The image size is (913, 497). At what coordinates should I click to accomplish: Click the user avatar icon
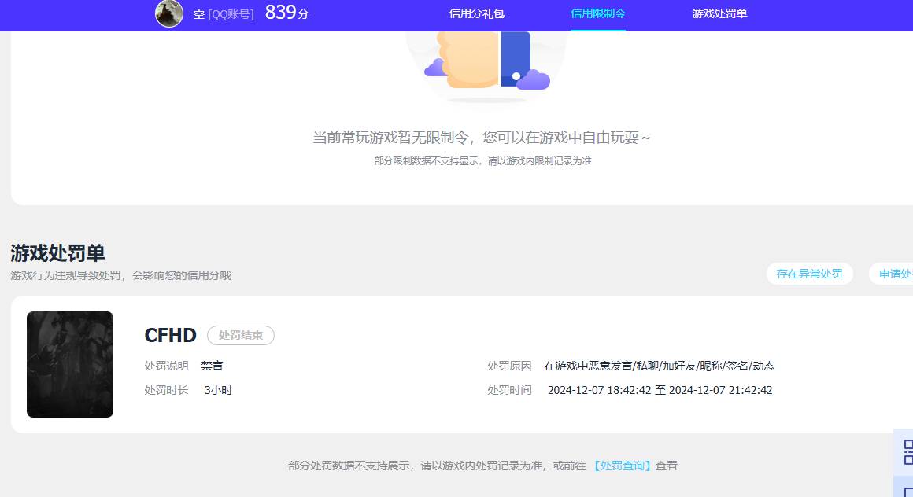click(168, 13)
